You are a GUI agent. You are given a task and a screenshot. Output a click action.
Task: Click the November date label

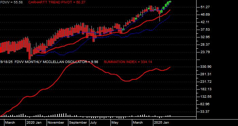[56, 123]
